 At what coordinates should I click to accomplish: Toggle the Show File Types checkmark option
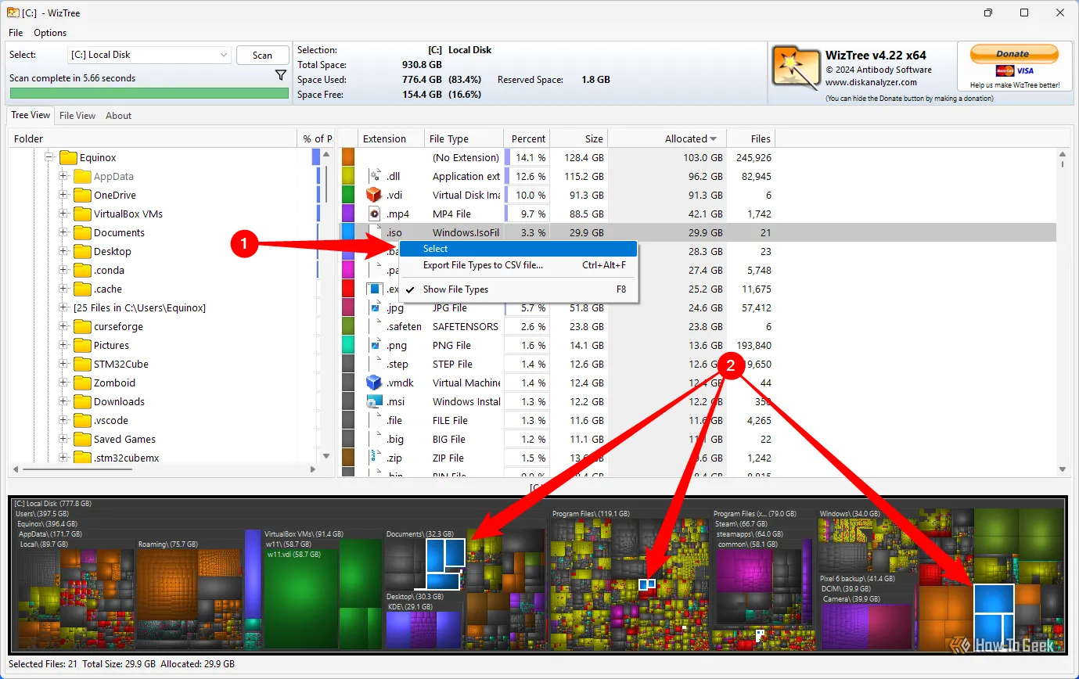(455, 289)
